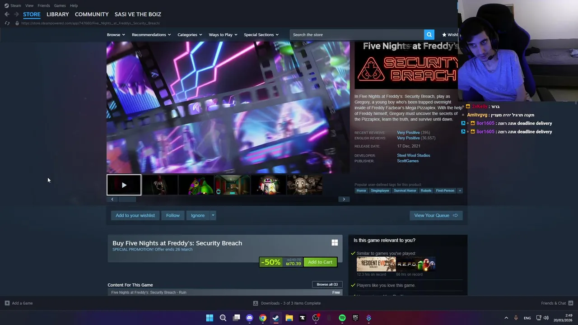
Task: Reload the store page
Action: [x=7, y=23]
